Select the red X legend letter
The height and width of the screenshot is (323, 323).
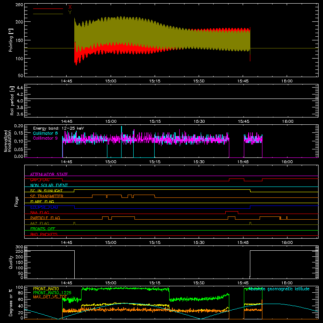tap(70, 7)
